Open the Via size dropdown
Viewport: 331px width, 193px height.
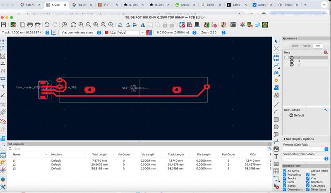[x=99, y=33]
